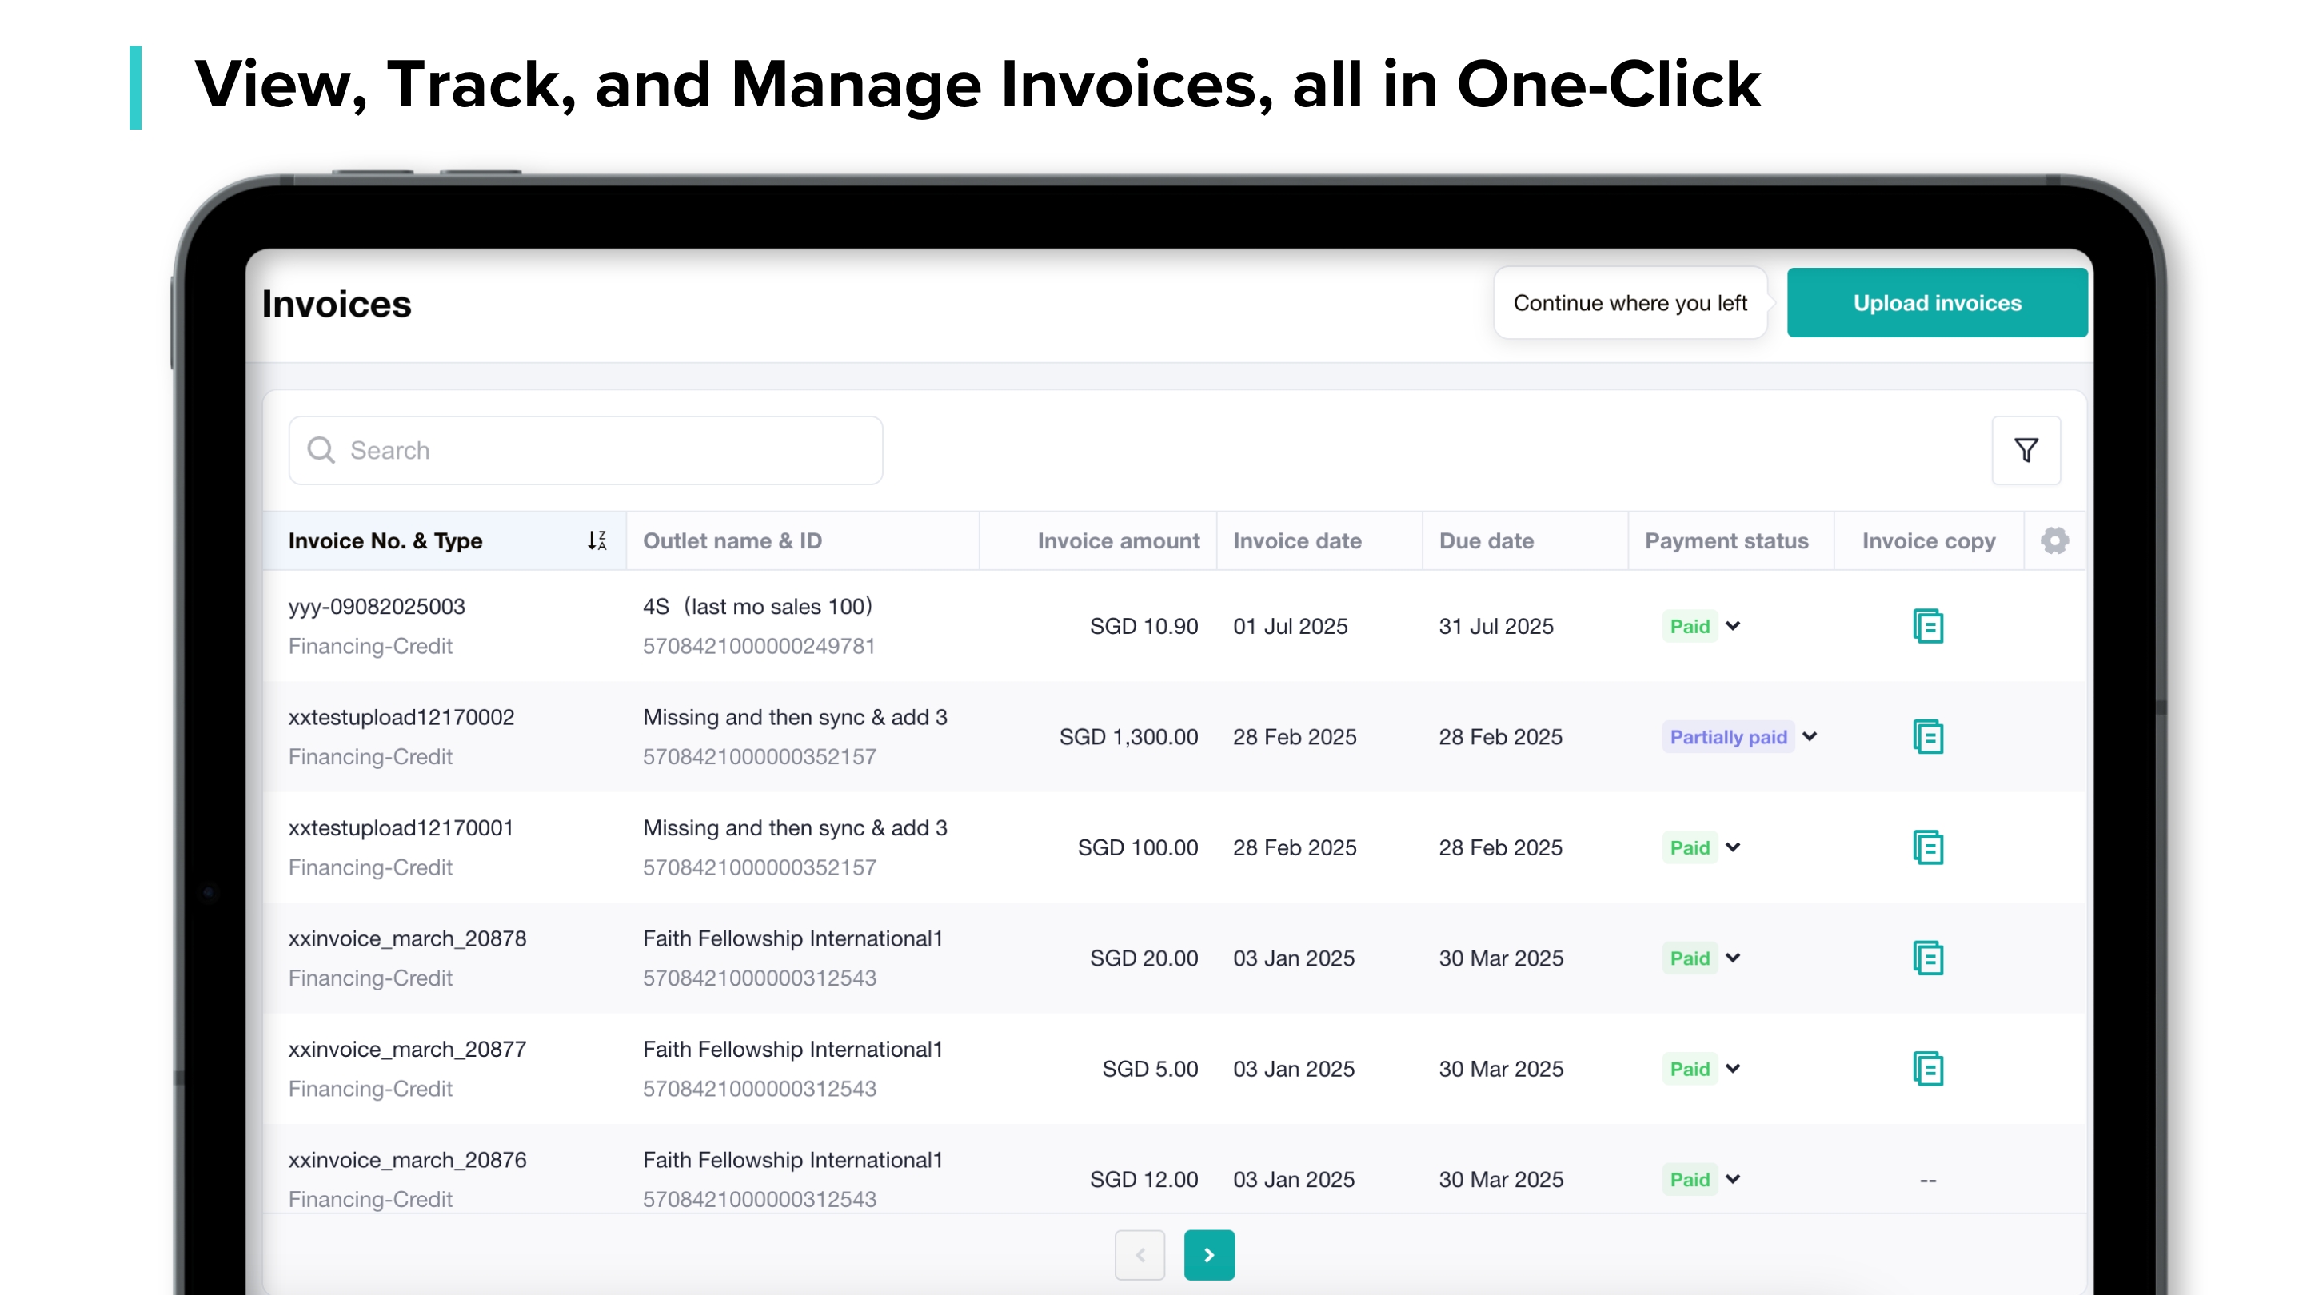2303x1295 pixels.
Task: Expand Partially paid dropdown for xxtestupload12170002
Action: (1810, 737)
